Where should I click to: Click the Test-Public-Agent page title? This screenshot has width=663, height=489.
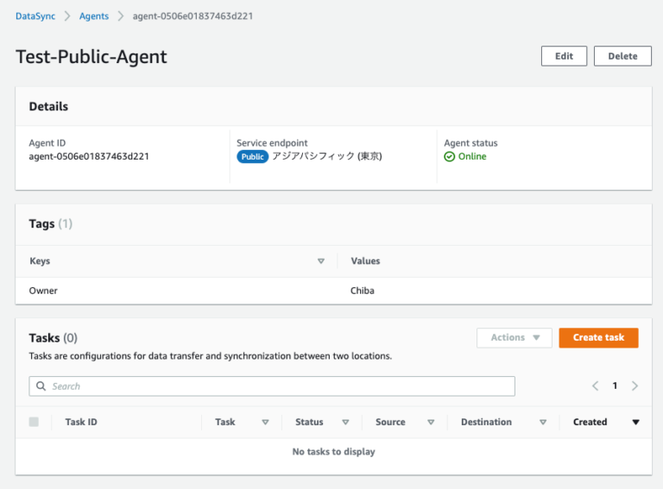92,57
